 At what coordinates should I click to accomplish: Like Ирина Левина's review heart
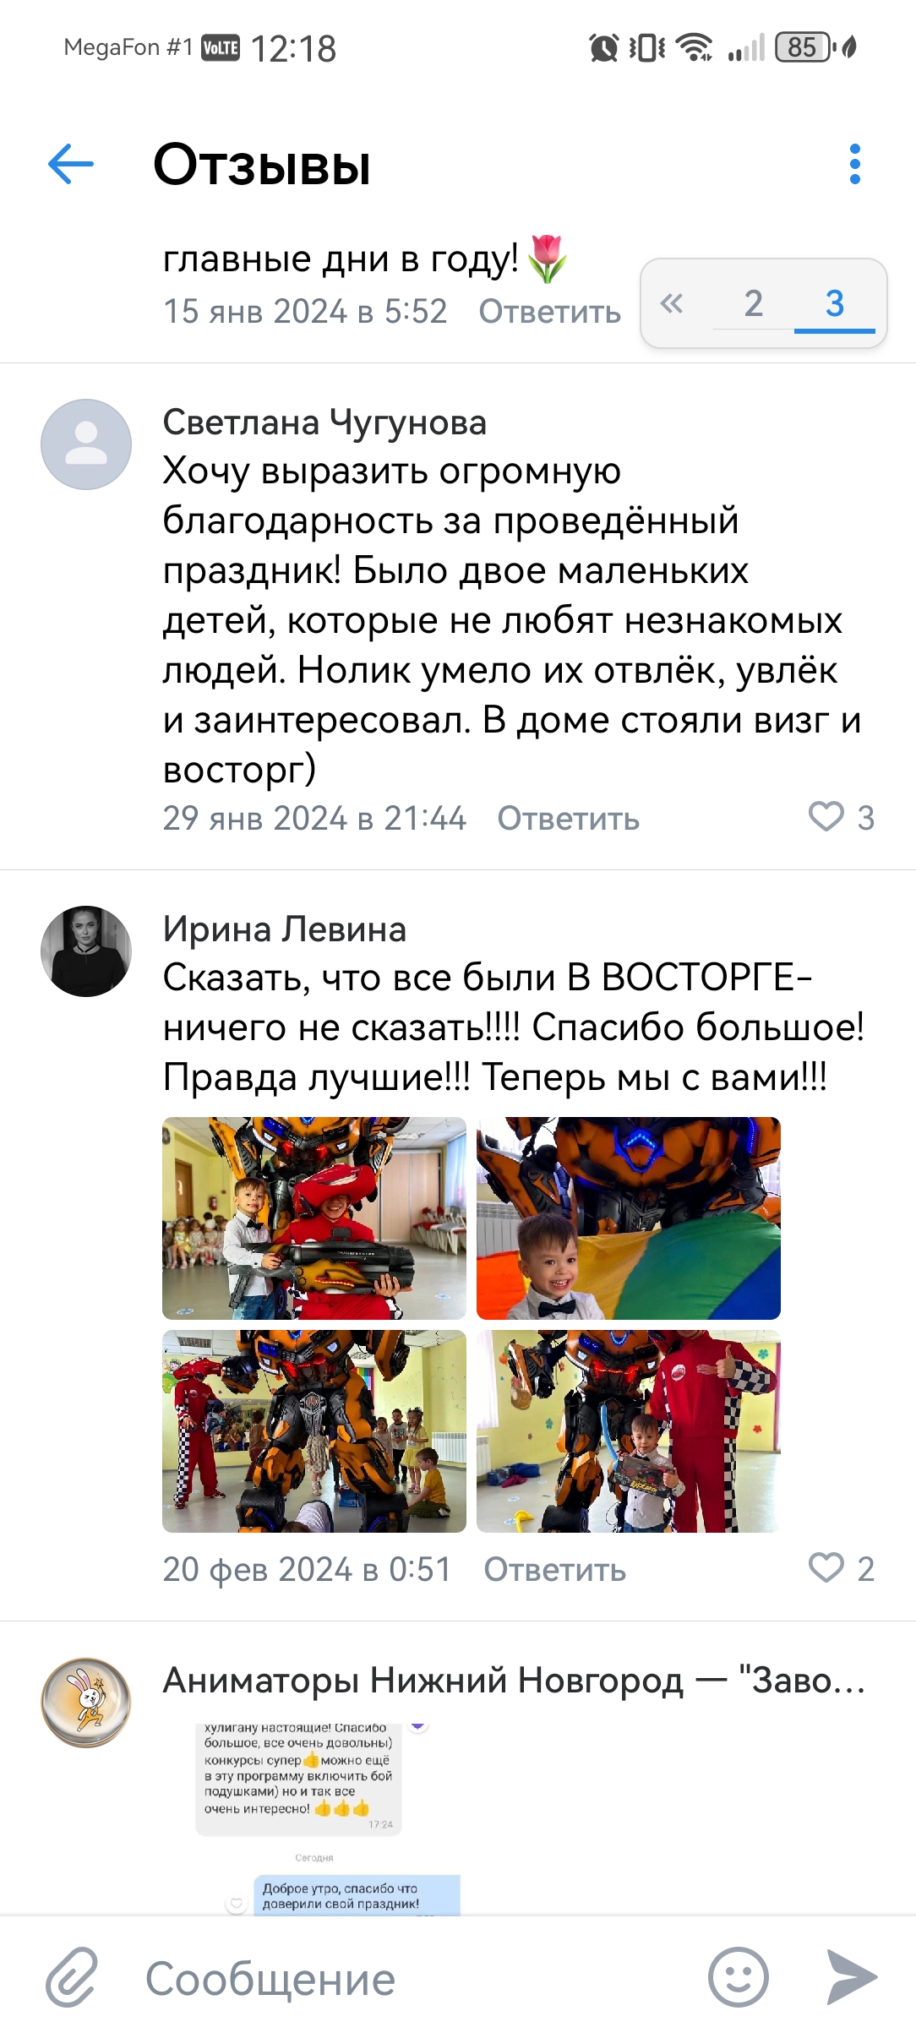(x=826, y=1568)
